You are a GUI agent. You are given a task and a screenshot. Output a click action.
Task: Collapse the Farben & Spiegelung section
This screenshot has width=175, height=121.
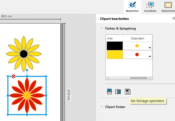[x=102, y=28]
